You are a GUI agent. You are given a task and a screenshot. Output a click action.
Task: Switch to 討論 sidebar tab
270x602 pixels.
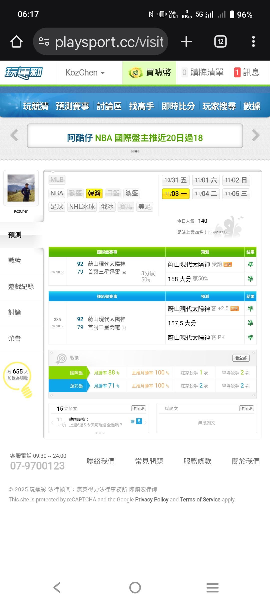(21, 313)
